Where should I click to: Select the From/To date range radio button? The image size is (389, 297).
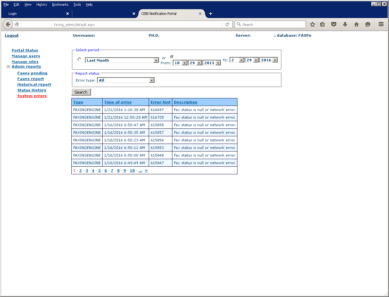click(172, 57)
